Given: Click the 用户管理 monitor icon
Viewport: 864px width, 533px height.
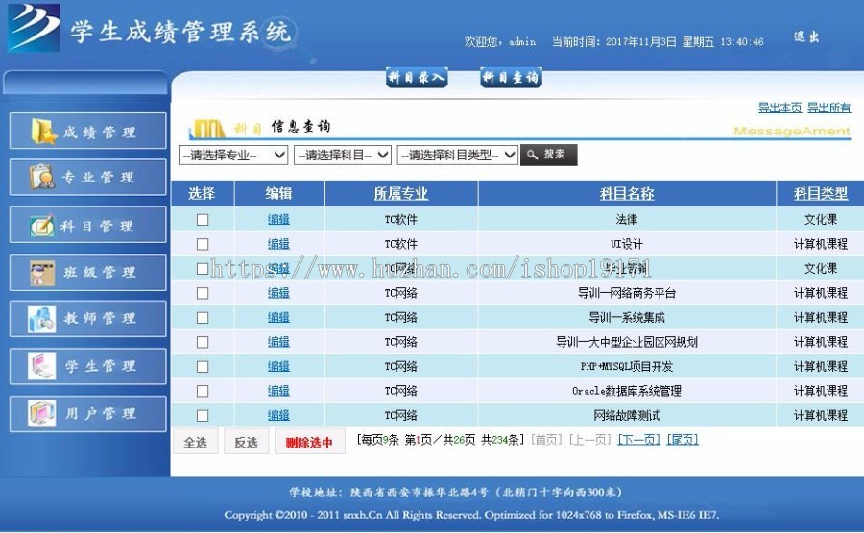Looking at the screenshot, I should [42, 413].
